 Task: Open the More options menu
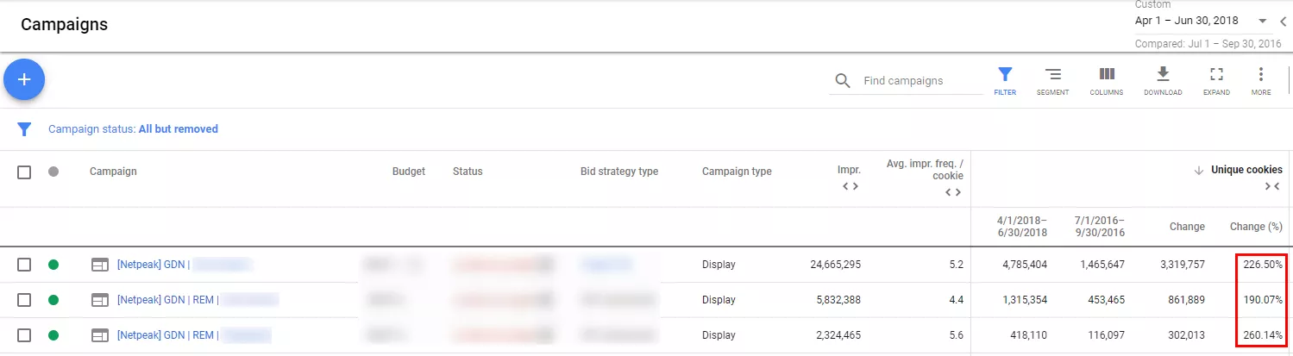(1261, 80)
